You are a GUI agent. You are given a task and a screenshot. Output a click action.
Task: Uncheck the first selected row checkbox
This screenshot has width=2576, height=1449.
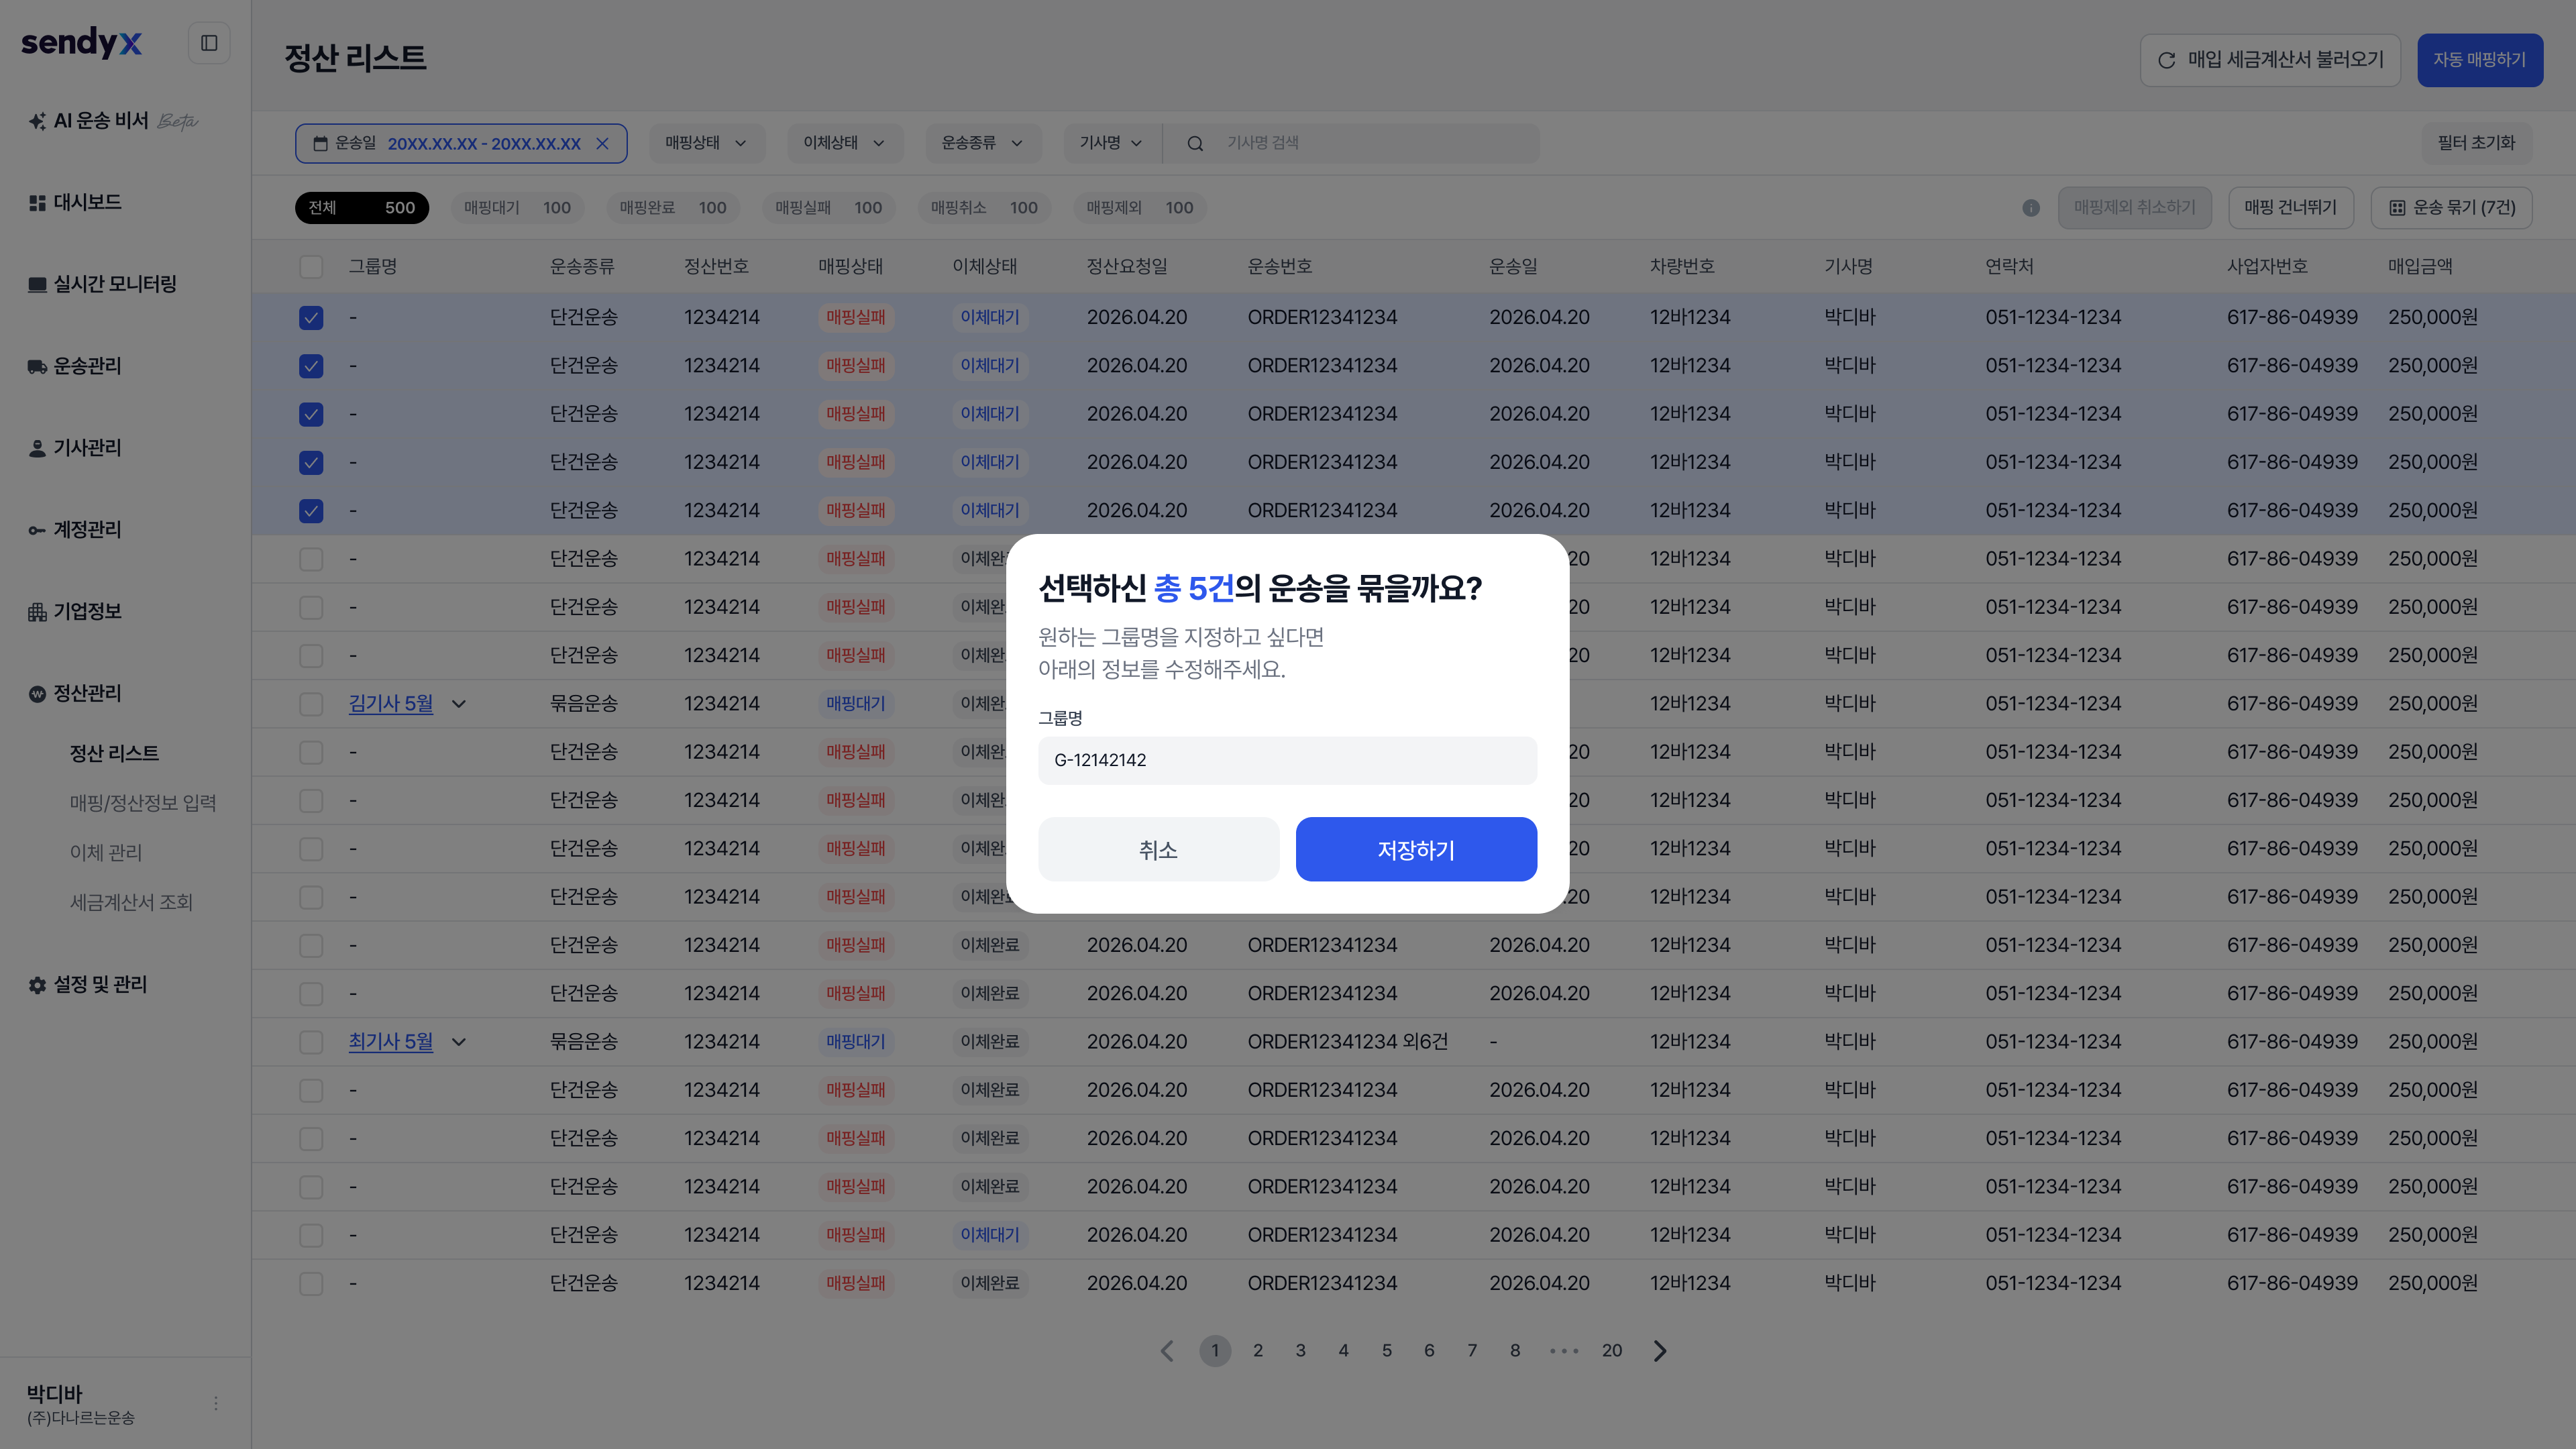pyautogui.click(x=311, y=318)
